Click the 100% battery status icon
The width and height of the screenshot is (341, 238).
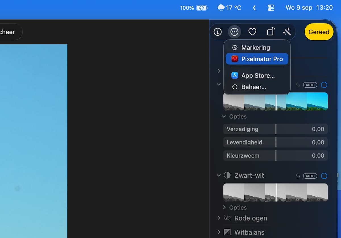pos(194,8)
